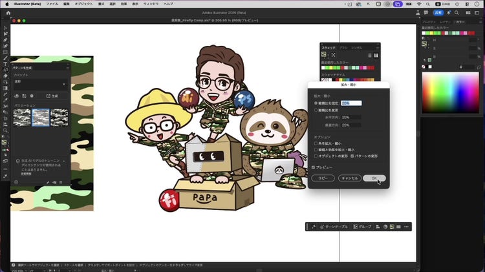This screenshot has height=272, width=485.
Task: Click the Group icon in contextual bar
Action: [x=355, y=227]
